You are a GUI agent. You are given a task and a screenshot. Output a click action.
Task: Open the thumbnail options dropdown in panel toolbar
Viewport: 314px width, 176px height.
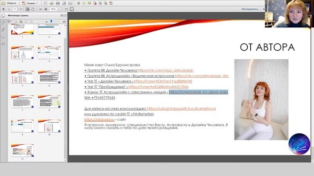point(10,21)
